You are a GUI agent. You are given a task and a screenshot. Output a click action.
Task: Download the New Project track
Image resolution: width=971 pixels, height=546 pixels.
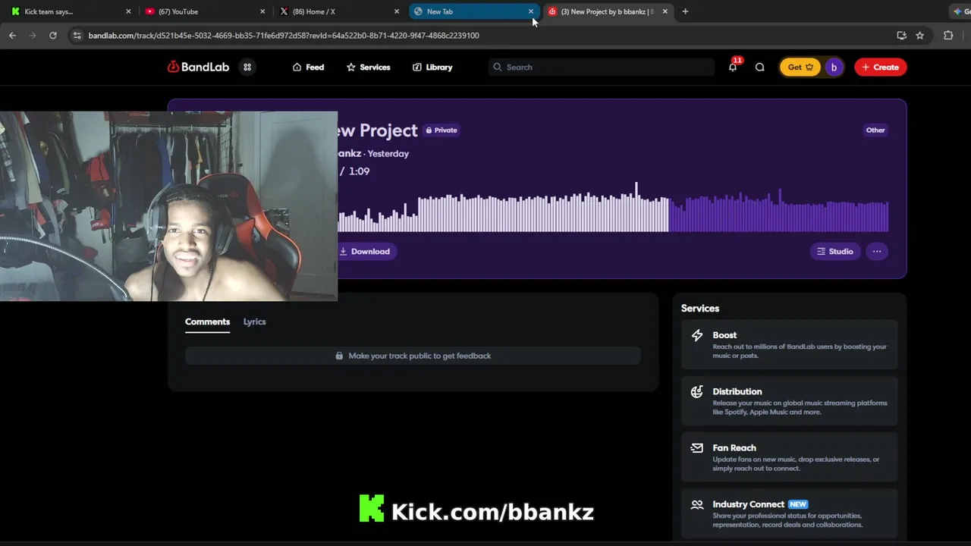point(365,251)
